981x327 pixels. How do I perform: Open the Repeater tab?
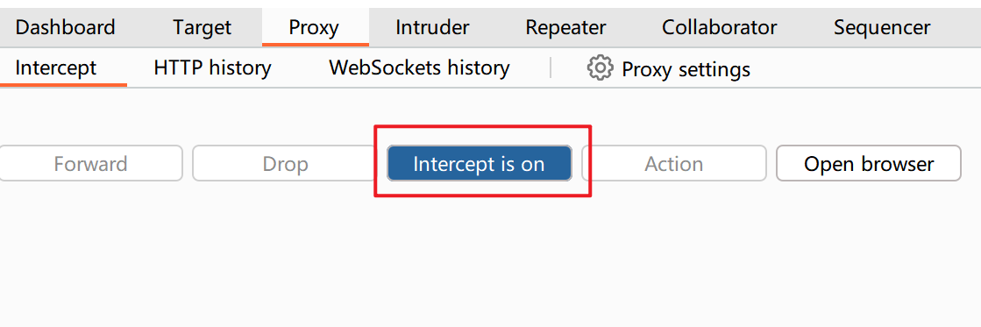565,27
